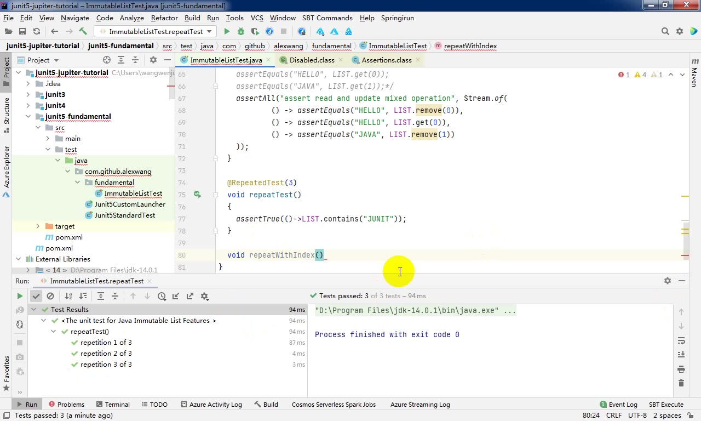The width and height of the screenshot is (701, 421).
Task: Switch to Disabled.class editor tab
Action: [312, 60]
